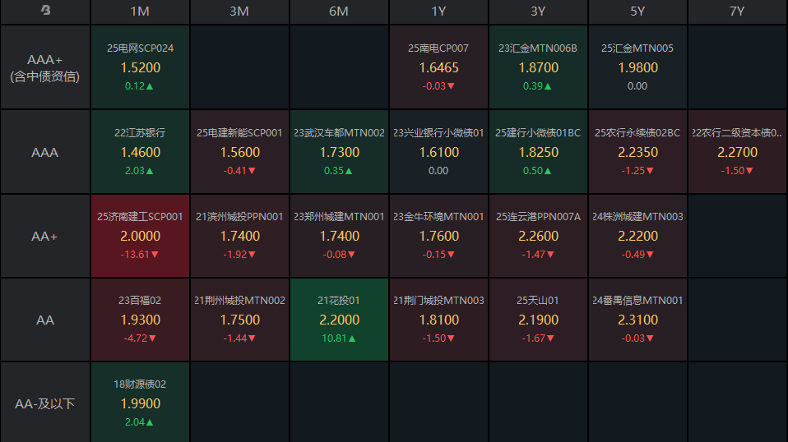The height and width of the screenshot is (442, 788).
Task: Select the 3Y maturity column header
Action: coord(538,12)
